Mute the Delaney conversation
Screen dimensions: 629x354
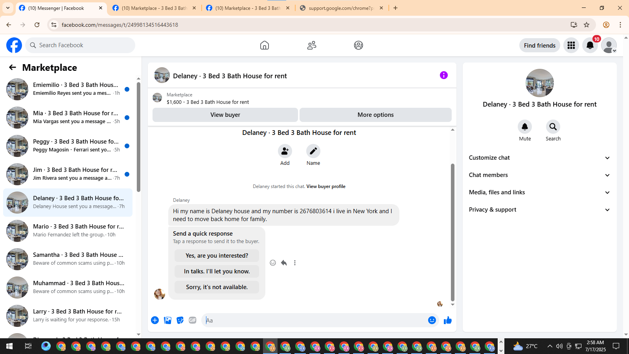tap(525, 127)
